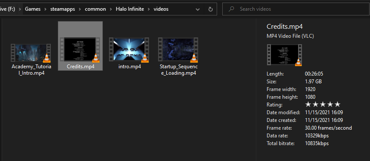Expand chevron after Games breadcrumb

pos(45,9)
